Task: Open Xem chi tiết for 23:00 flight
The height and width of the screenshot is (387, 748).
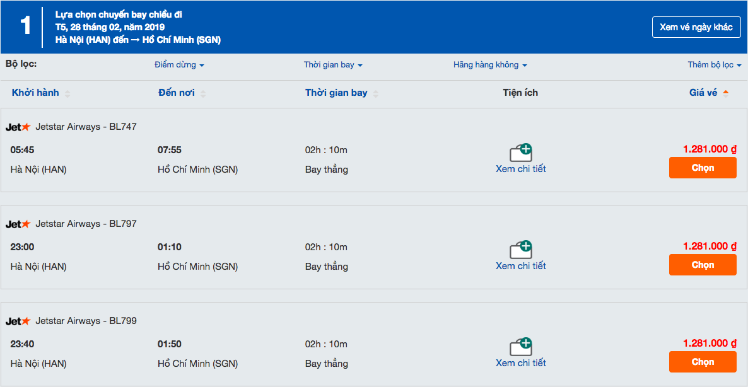Action: [521, 266]
